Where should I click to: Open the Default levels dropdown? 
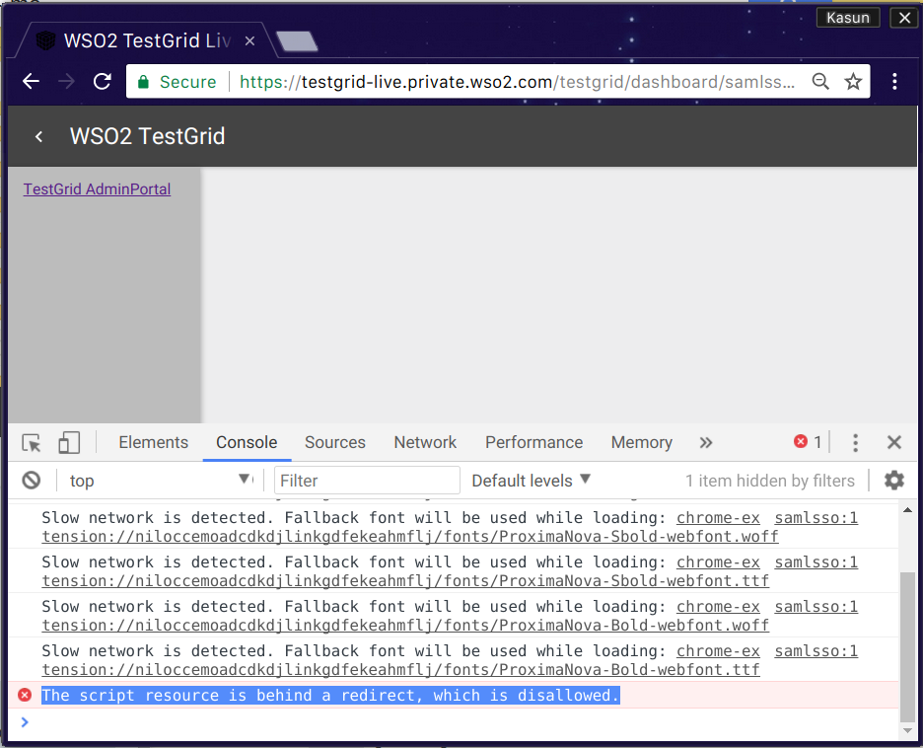click(531, 481)
